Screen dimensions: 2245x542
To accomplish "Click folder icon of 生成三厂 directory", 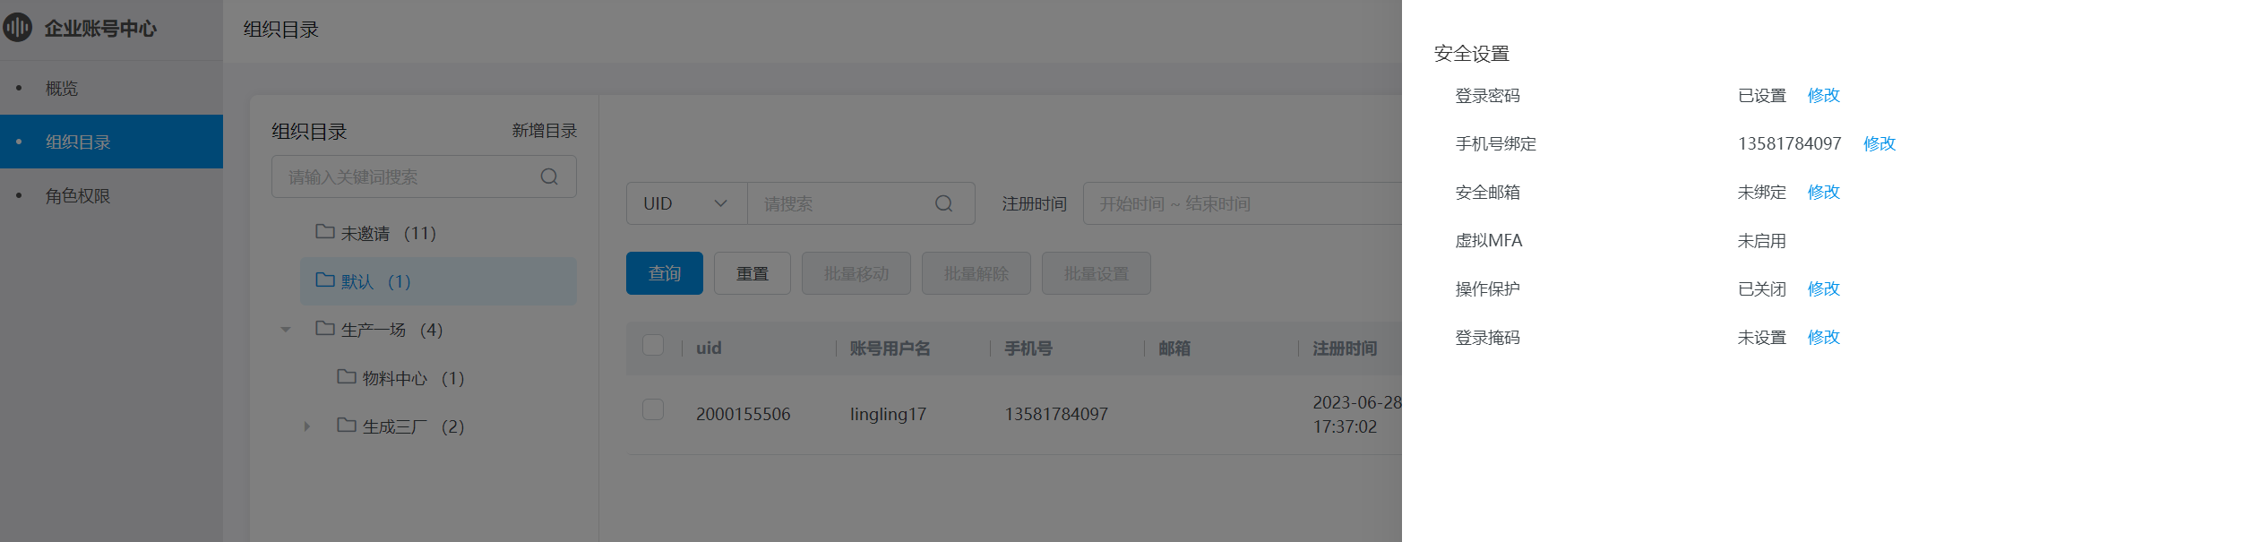I will (347, 426).
